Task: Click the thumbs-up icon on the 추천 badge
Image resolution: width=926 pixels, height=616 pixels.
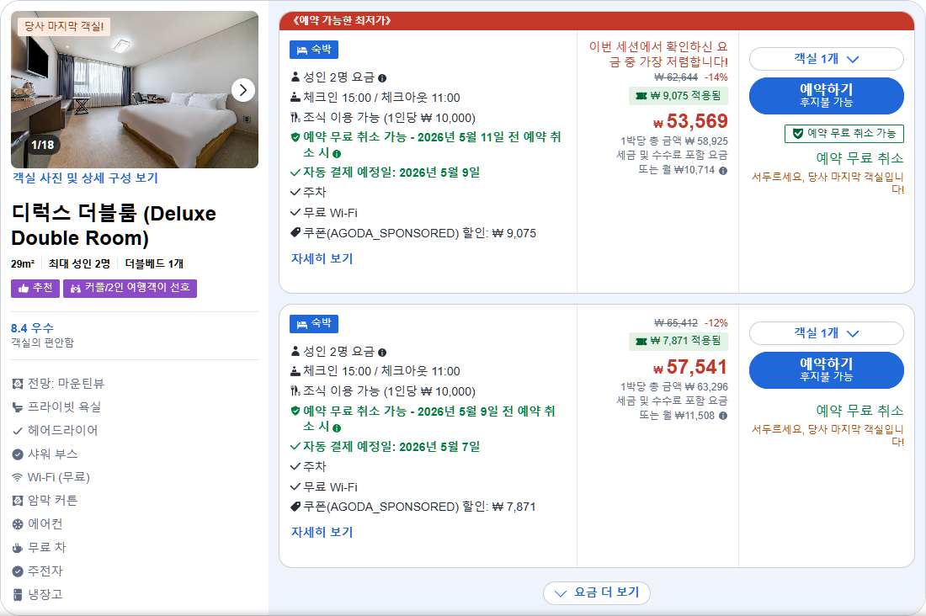Action: [x=25, y=288]
